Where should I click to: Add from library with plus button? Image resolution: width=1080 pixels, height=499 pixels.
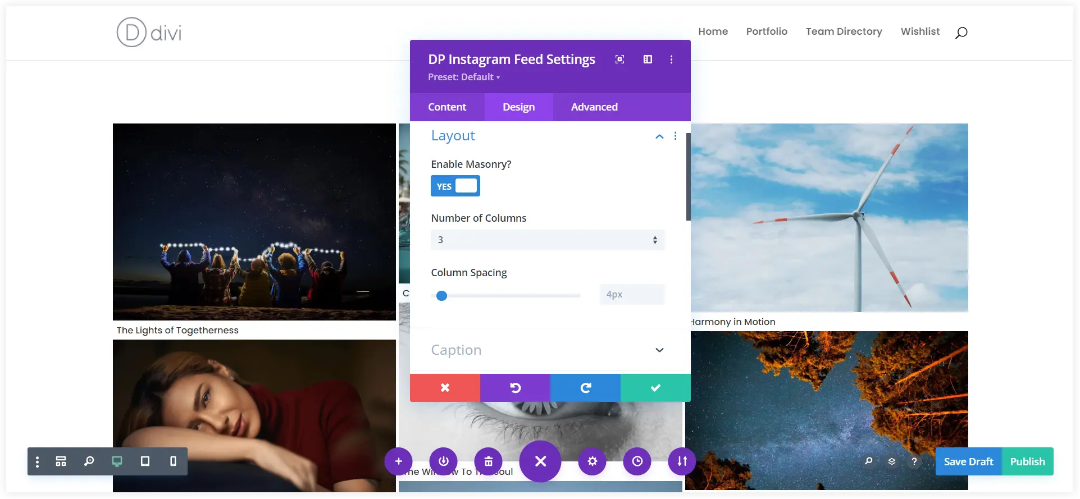click(x=399, y=461)
